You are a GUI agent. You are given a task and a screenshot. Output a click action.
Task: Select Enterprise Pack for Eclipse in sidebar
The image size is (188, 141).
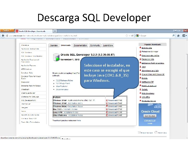(31, 86)
